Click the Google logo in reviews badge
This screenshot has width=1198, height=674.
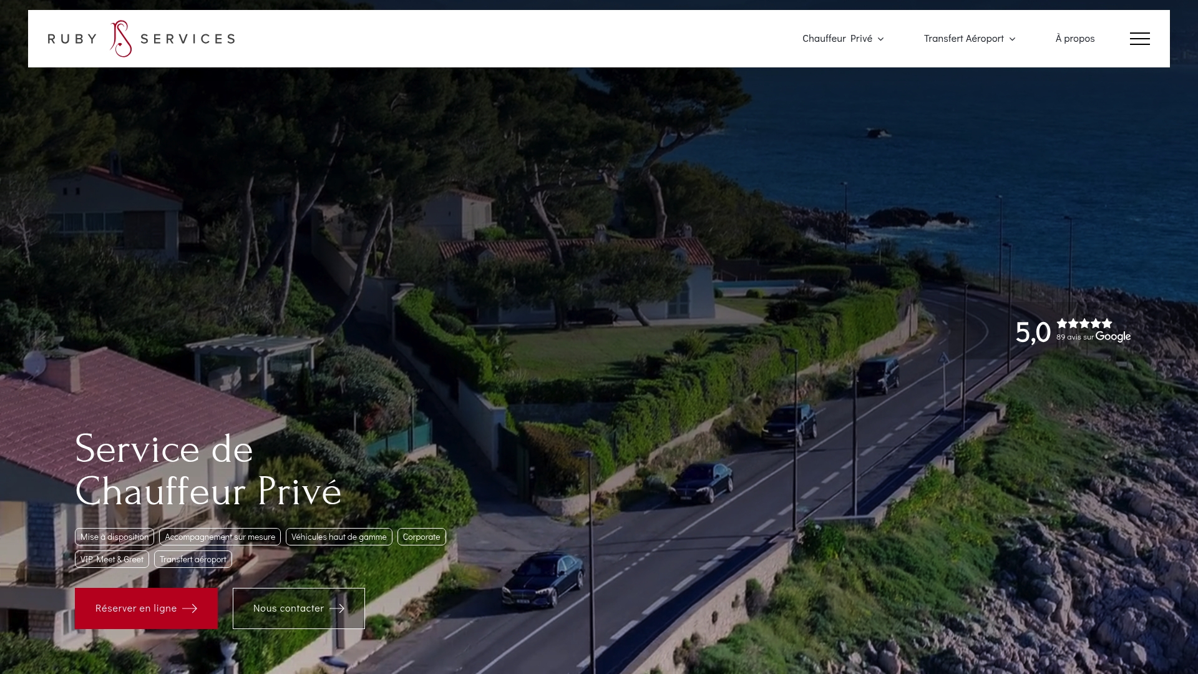pos(1113,337)
